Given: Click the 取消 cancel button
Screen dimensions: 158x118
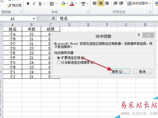Looking at the screenshot, I should pyautogui.click(x=143, y=71).
